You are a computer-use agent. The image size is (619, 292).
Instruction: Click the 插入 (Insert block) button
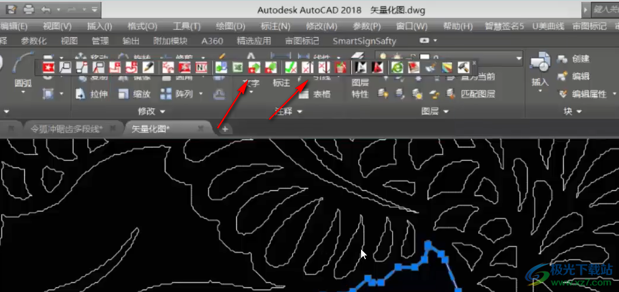(x=540, y=71)
